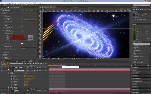This screenshot has height=94, width=151.
Task: Toggle visibility of layer 1 Dark solid
Action: (1, 68)
